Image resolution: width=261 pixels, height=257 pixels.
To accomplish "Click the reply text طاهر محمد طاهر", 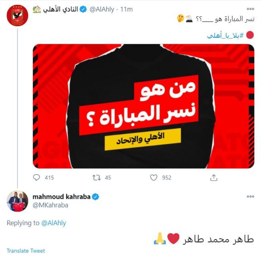I will 218,239.
